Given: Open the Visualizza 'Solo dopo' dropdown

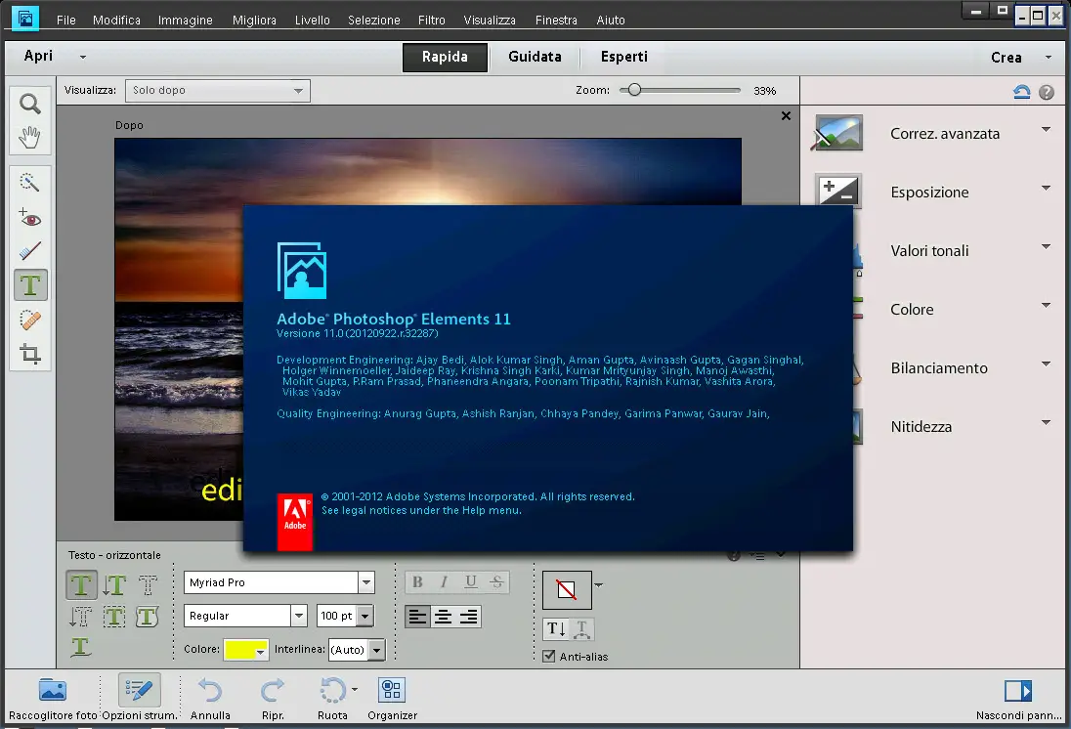Looking at the screenshot, I should pos(218,91).
